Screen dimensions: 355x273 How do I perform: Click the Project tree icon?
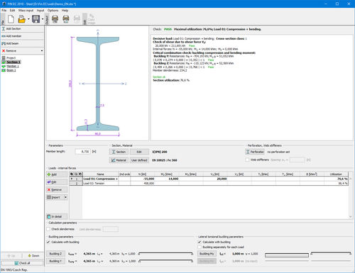4,57
